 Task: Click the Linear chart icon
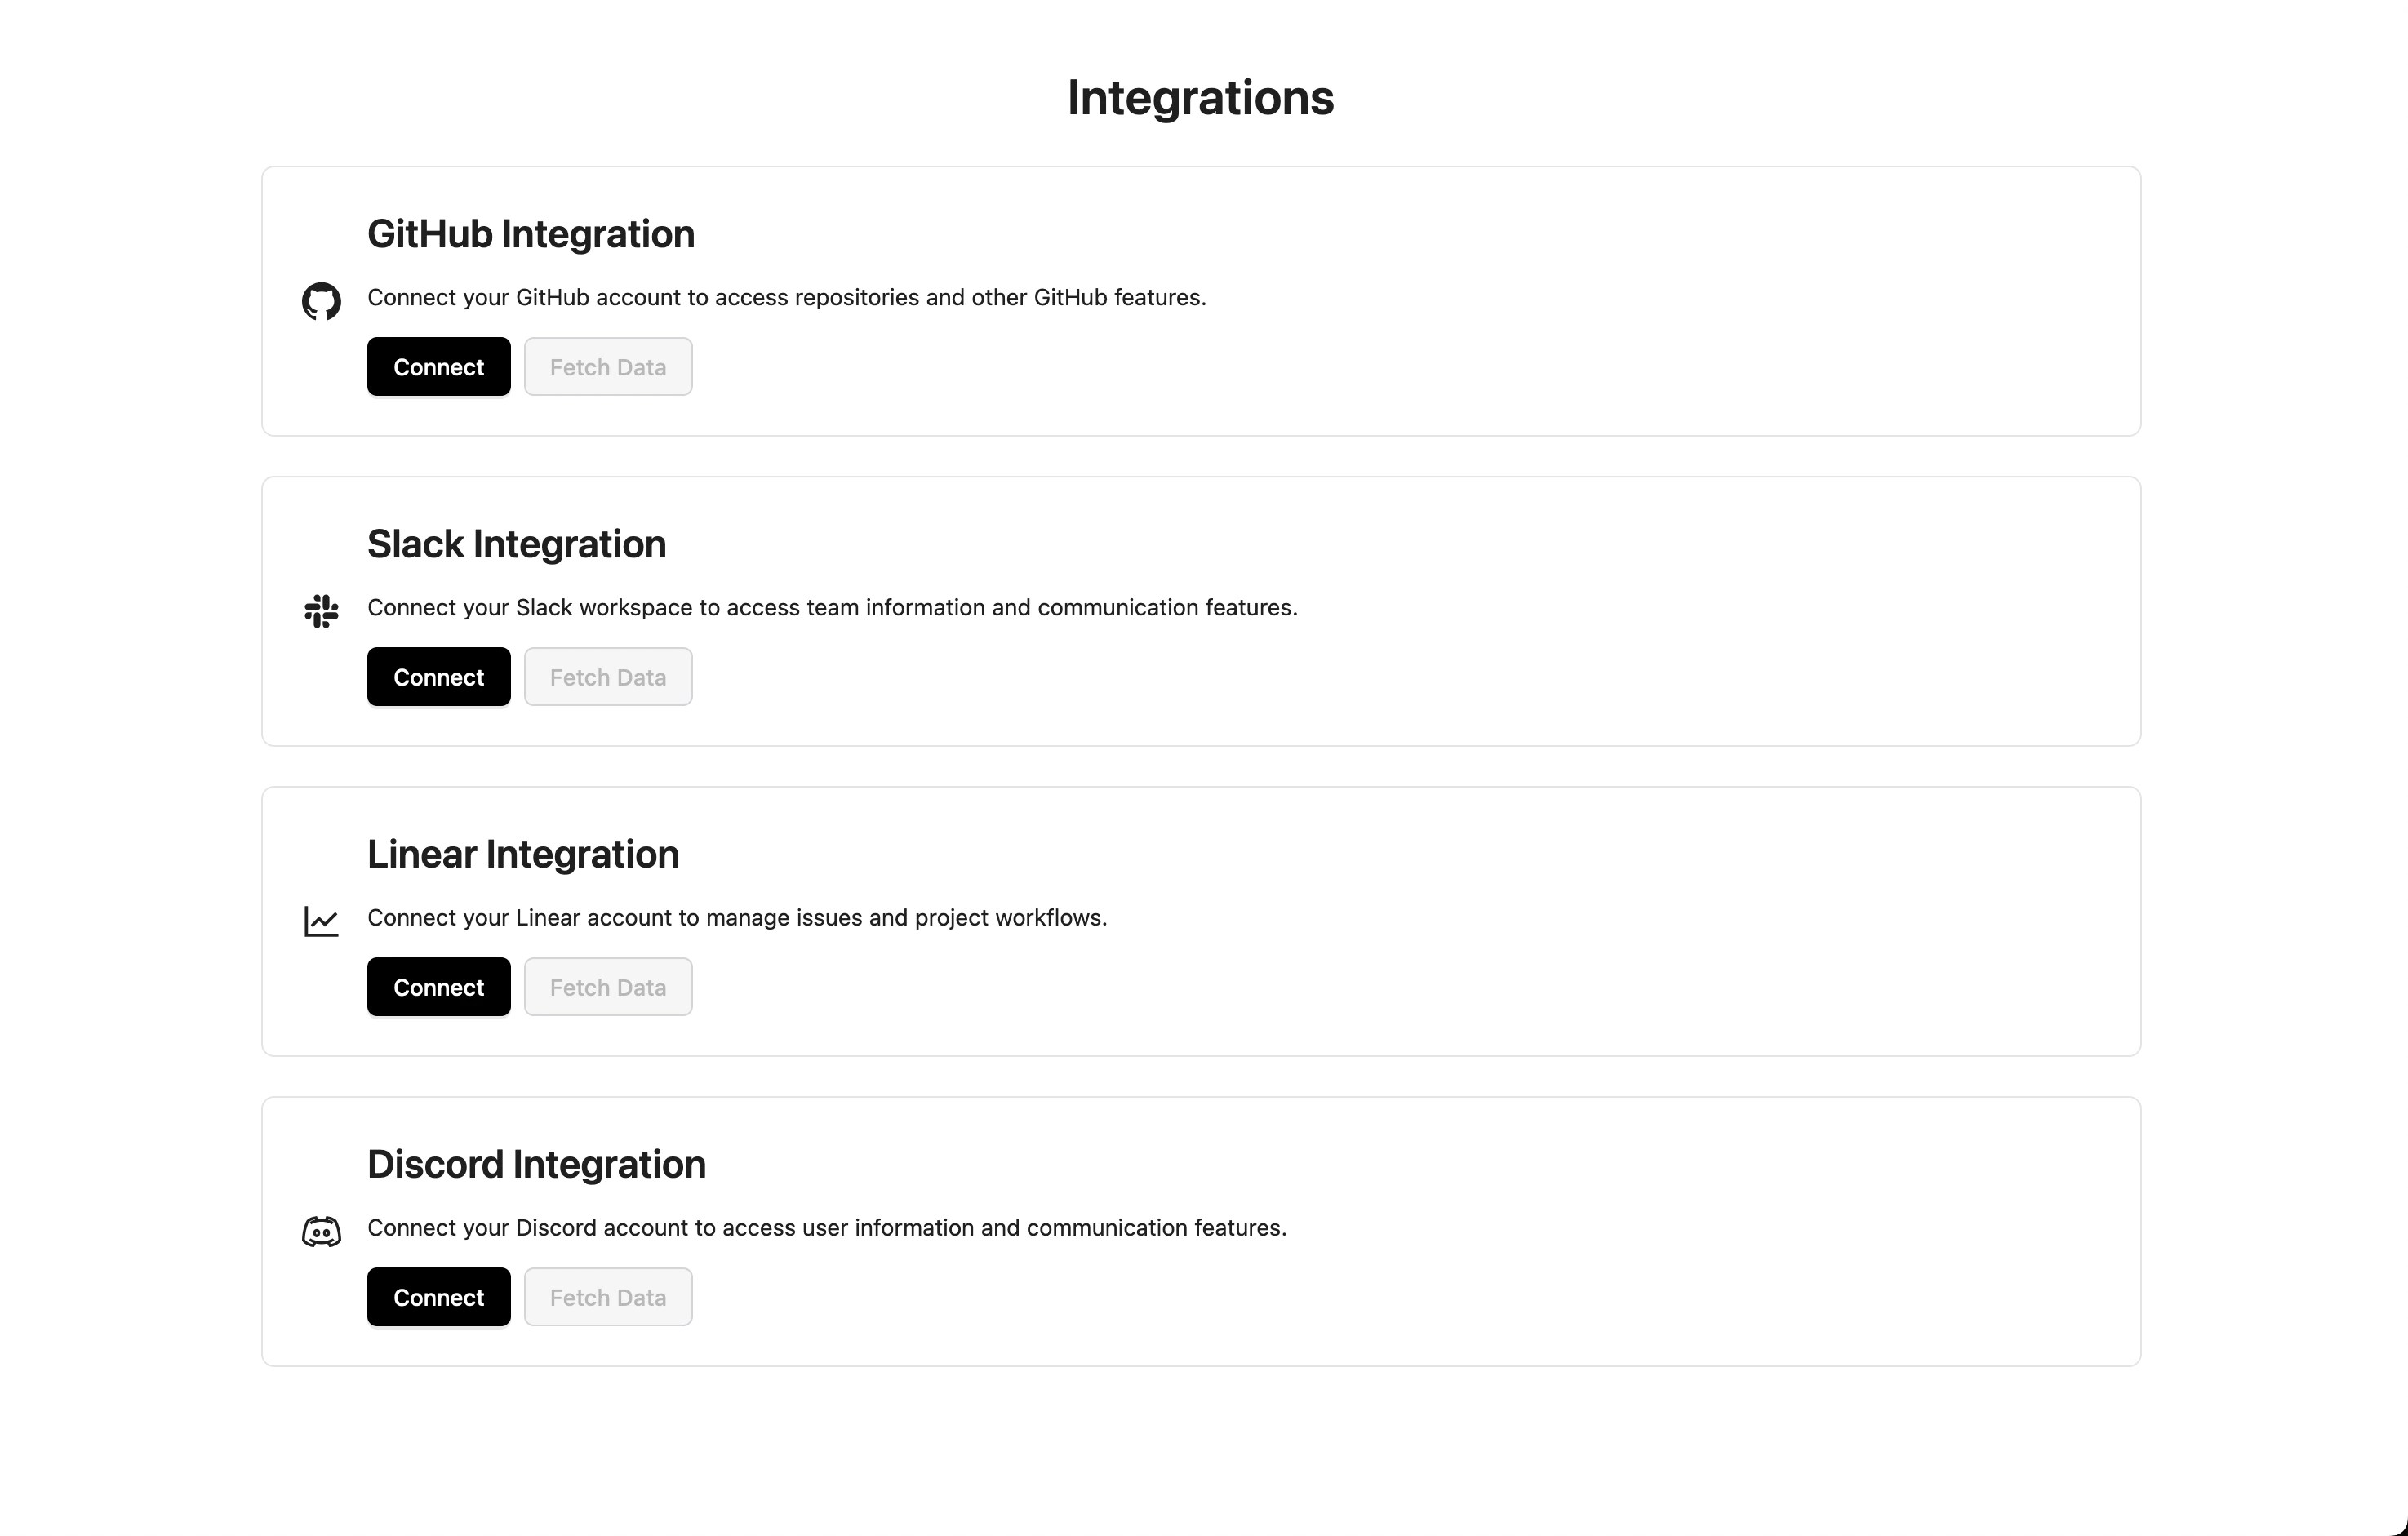coord(321,921)
